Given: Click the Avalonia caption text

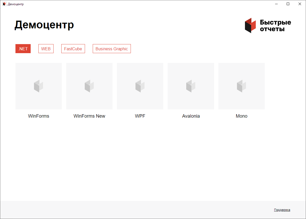Looking at the screenshot, I should tap(191, 116).
